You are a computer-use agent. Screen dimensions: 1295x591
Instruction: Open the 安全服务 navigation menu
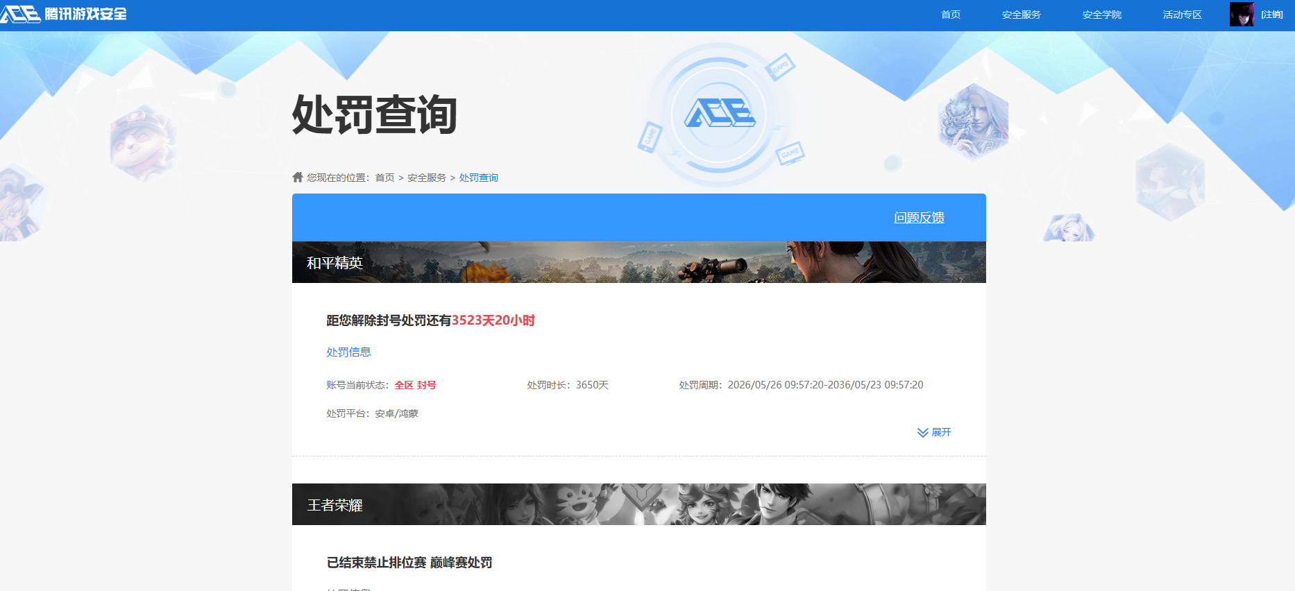click(1022, 15)
